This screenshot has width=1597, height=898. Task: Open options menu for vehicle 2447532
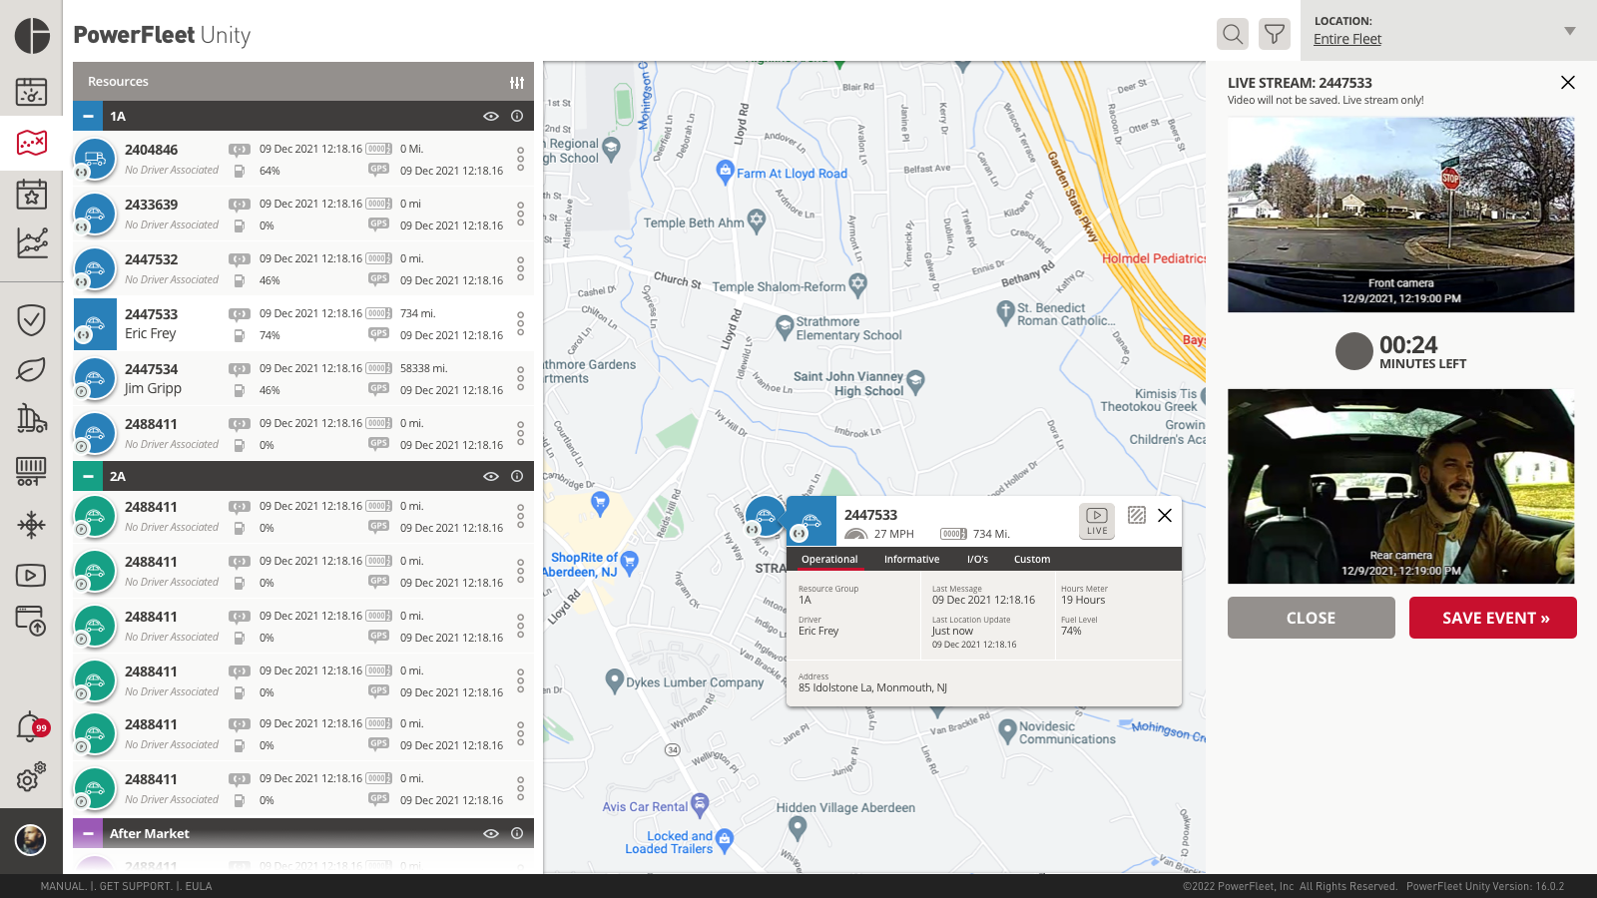click(x=520, y=268)
